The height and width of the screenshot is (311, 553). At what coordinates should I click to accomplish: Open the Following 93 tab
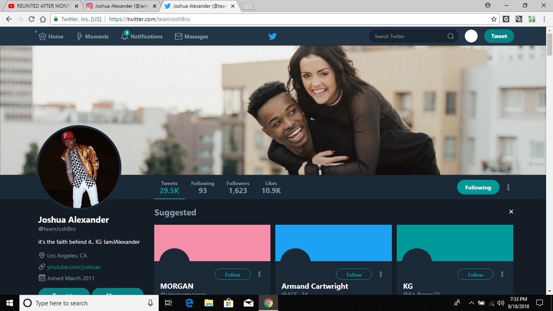coord(203,187)
